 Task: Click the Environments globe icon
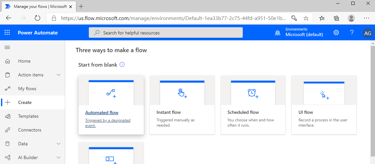[278, 33]
